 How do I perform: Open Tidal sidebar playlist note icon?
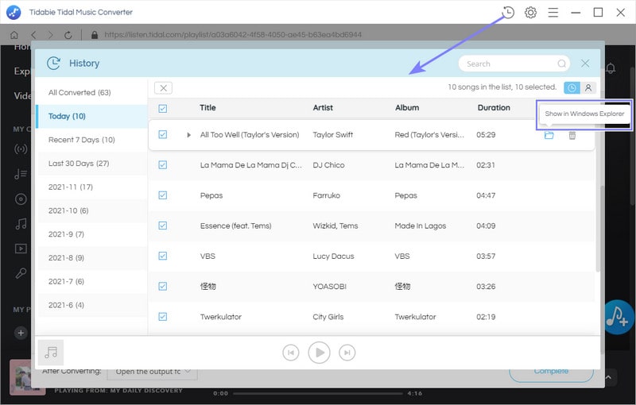21,174
